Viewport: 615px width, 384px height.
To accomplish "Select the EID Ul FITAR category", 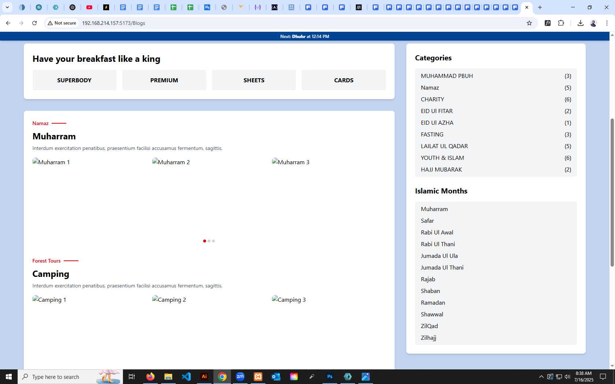I will pyautogui.click(x=496, y=111).
